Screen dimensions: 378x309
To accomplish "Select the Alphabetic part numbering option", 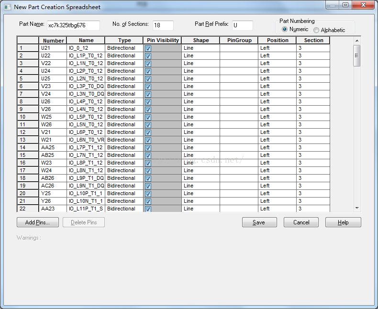I will [x=316, y=30].
